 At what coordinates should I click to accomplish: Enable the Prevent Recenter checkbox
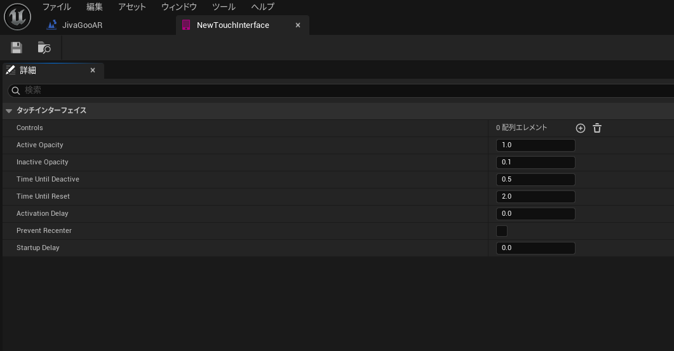(502, 231)
